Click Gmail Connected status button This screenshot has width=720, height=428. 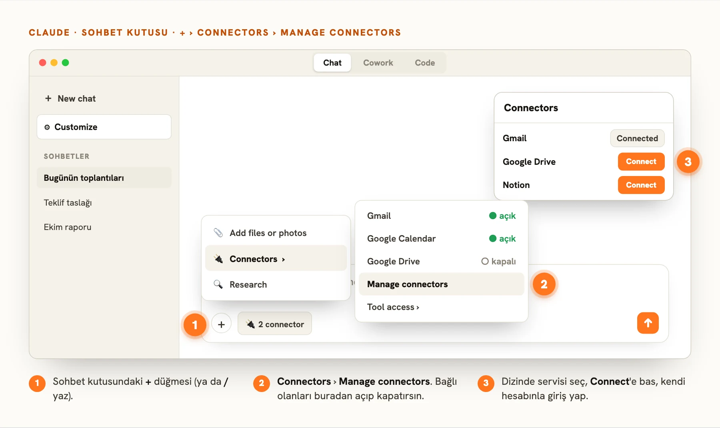click(x=637, y=138)
